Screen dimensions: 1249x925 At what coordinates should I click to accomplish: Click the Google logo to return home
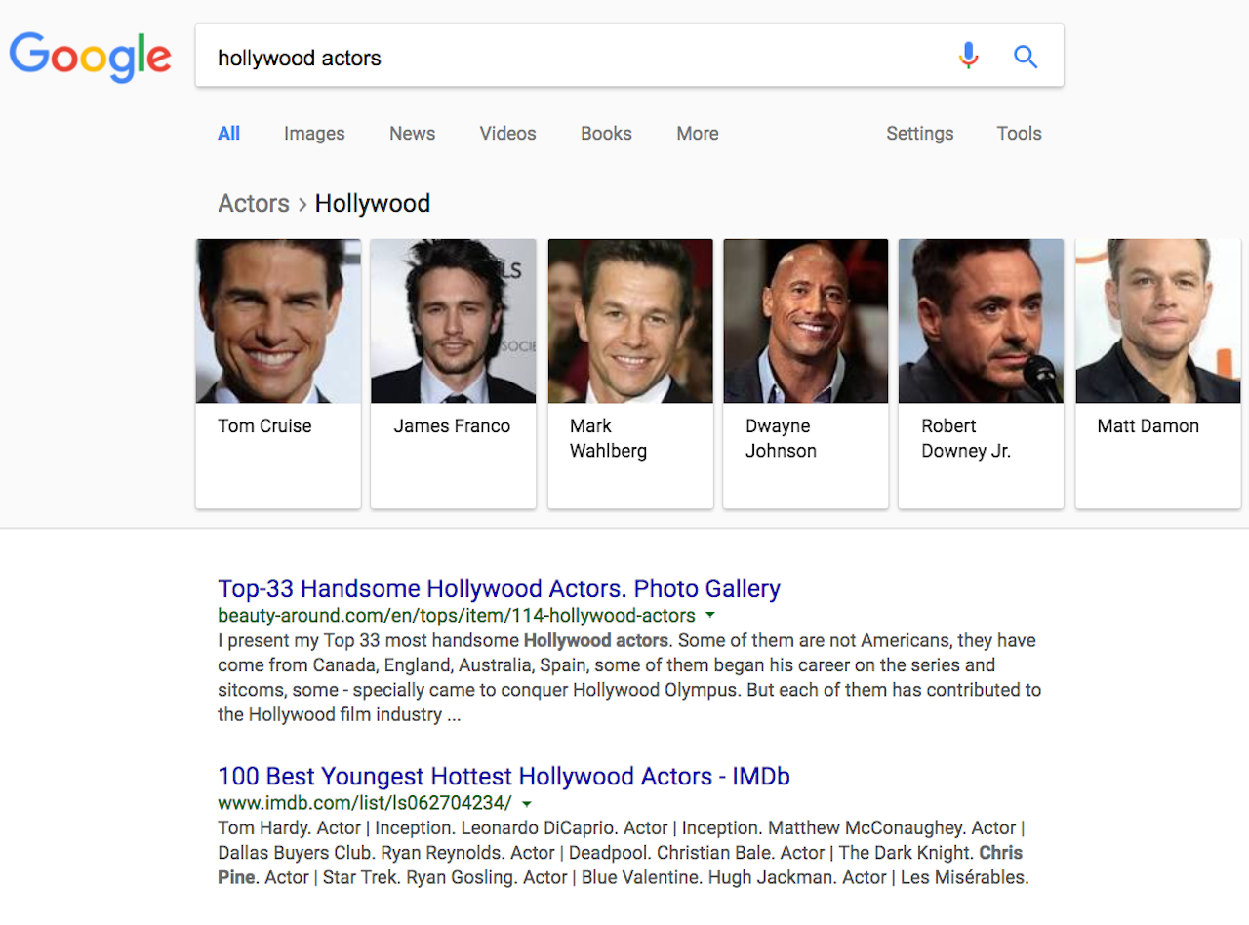pos(90,57)
